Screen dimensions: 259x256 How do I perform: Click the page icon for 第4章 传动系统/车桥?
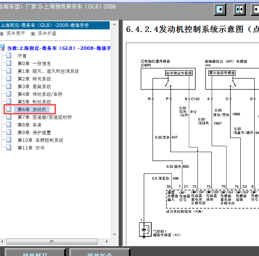[9, 94]
